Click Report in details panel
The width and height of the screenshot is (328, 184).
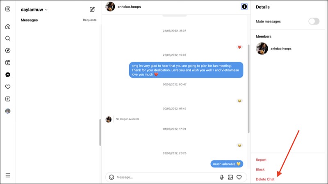(x=261, y=160)
